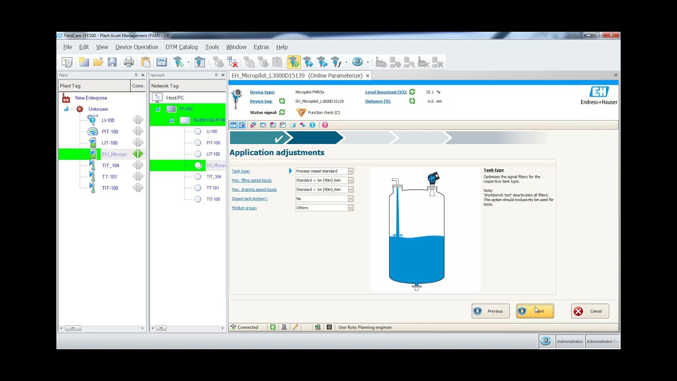Screen dimensions: 677x381
Task: Open dropdown arrow beside eye toolbar icon
Action: [x=367, y=62]
